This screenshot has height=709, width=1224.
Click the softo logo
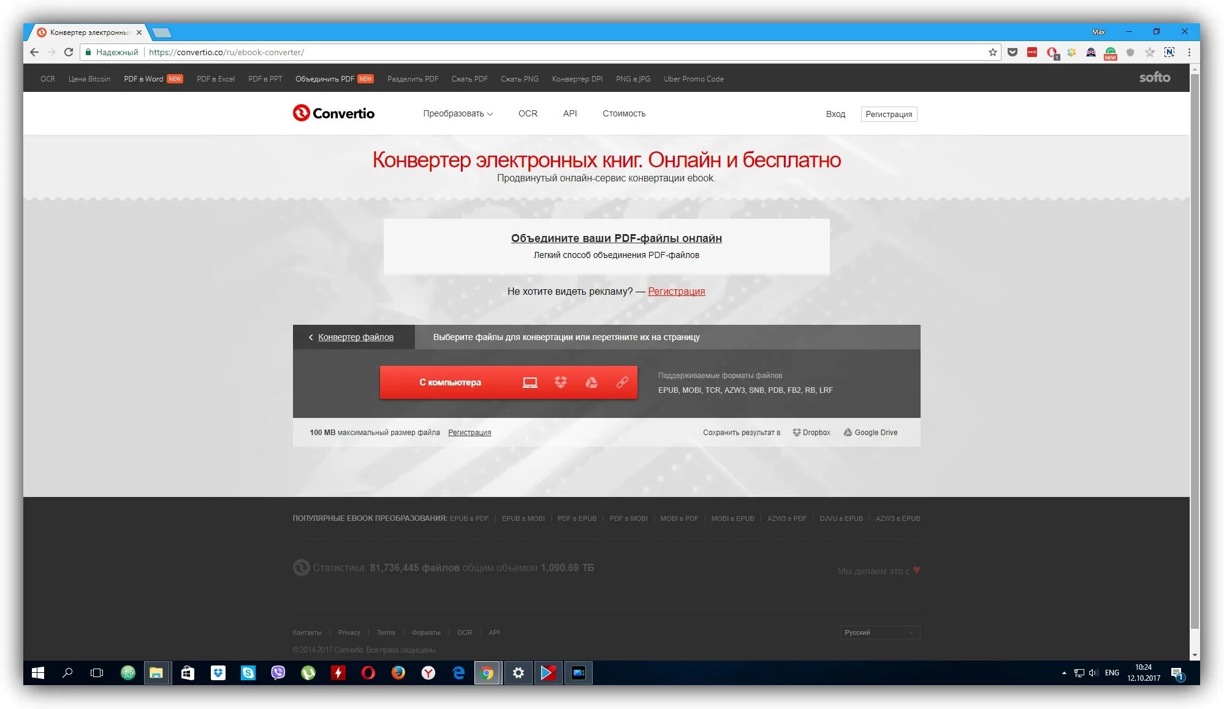[1155, 78]
